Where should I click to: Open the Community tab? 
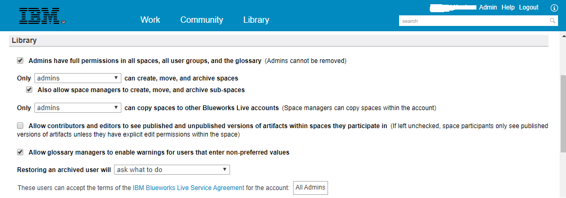point(202,20)
